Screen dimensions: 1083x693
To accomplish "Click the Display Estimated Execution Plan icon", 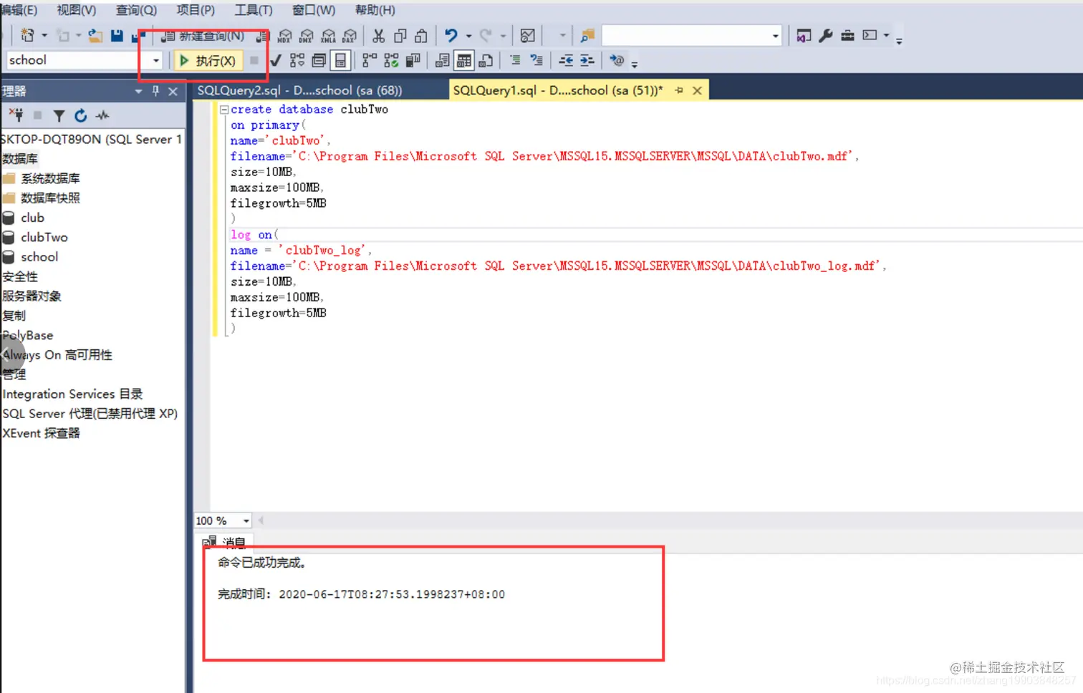I will [x=297, y=61].
